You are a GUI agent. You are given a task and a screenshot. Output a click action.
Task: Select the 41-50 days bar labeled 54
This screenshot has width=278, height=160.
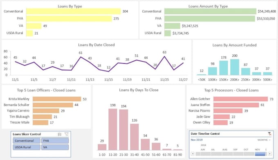145,144
